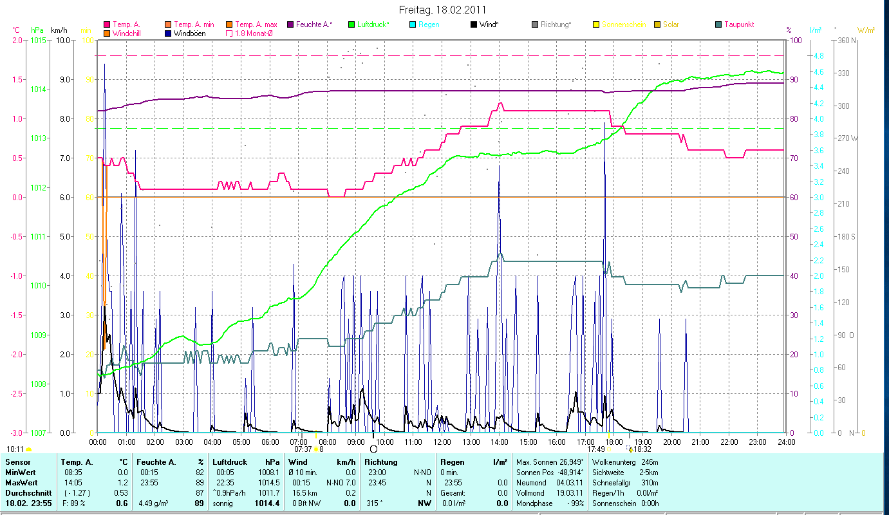Select the 'Windböen' legend label

click(189, 33)
